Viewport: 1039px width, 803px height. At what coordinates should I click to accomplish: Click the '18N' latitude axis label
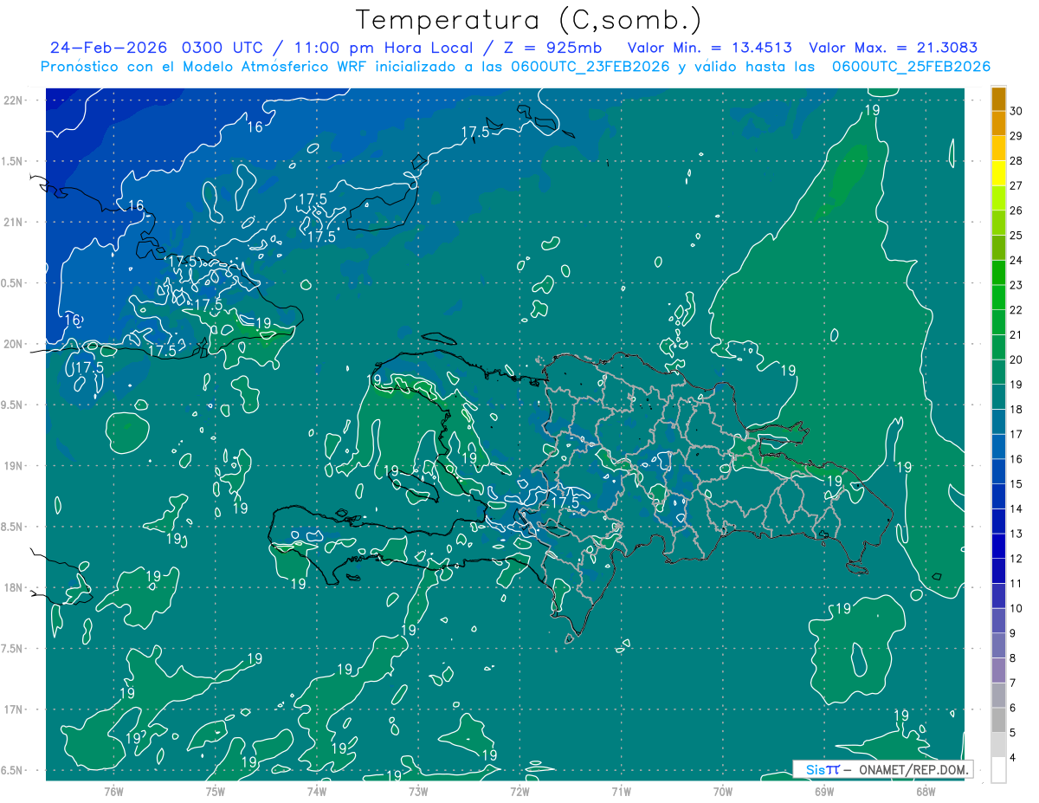coord(13,588)
